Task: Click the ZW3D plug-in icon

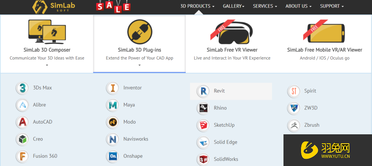Action: (x=294, y=108)
